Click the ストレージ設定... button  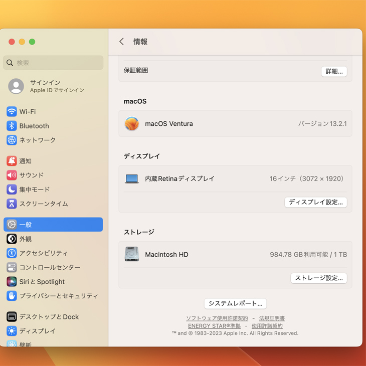tap(319, 278)
